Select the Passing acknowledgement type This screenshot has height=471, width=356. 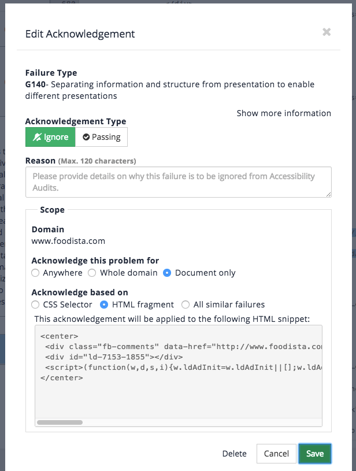point(101,137)
